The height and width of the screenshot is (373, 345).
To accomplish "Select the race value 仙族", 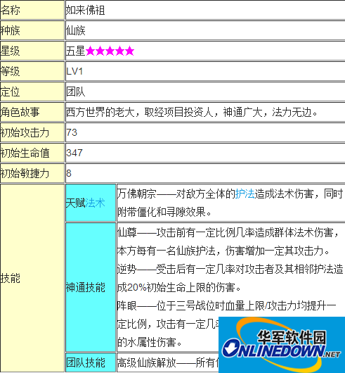I will click(x=75, y=31).
